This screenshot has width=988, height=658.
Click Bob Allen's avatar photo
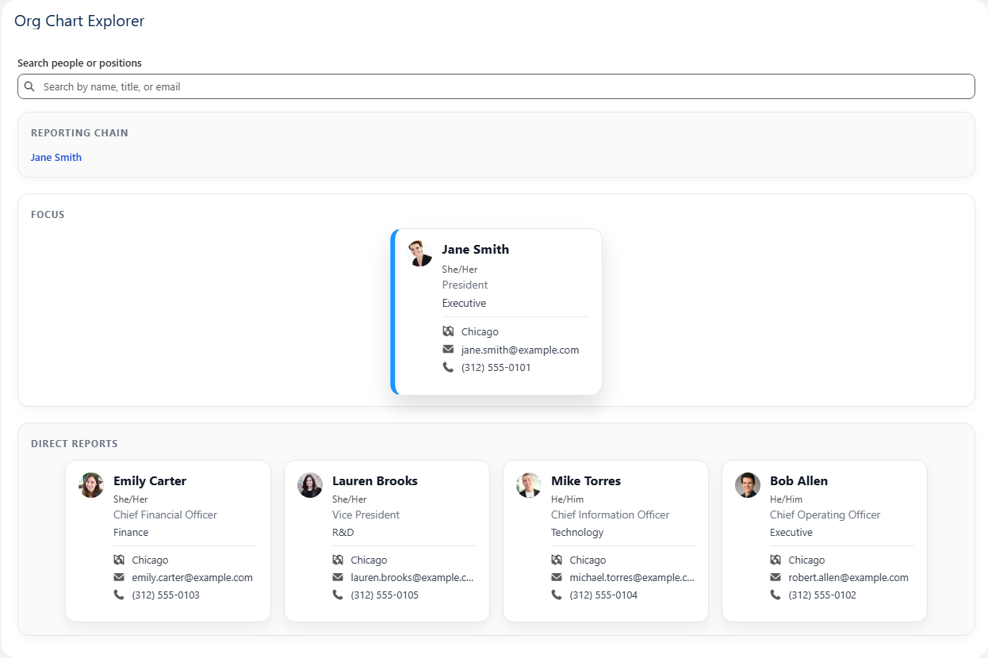(748, 485)
